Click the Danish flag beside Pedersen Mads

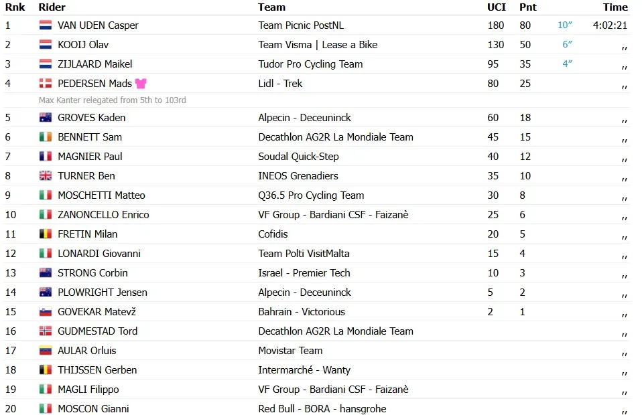click(x=46, y=84)
